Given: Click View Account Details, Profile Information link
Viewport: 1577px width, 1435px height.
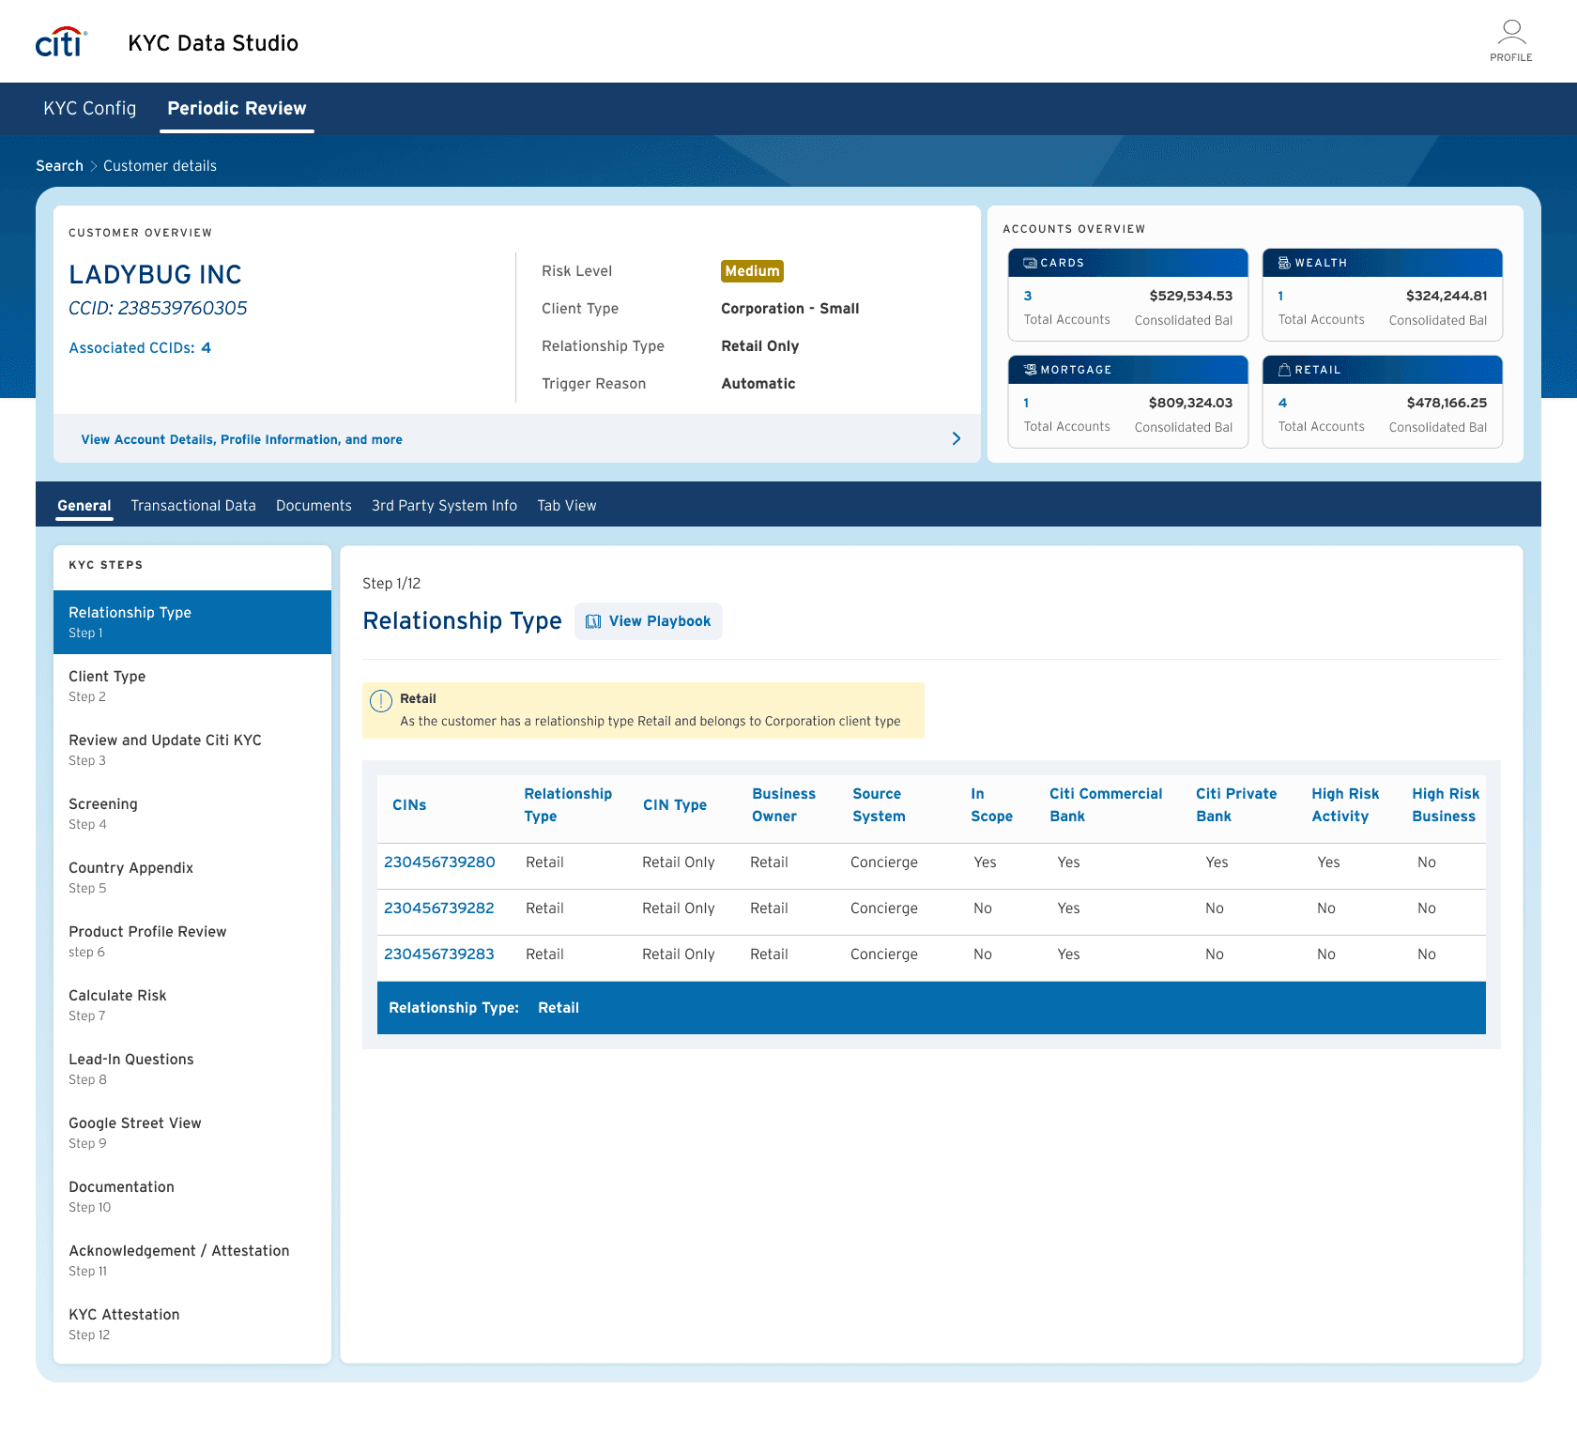Looking at the screenshot, I should 241,439.
